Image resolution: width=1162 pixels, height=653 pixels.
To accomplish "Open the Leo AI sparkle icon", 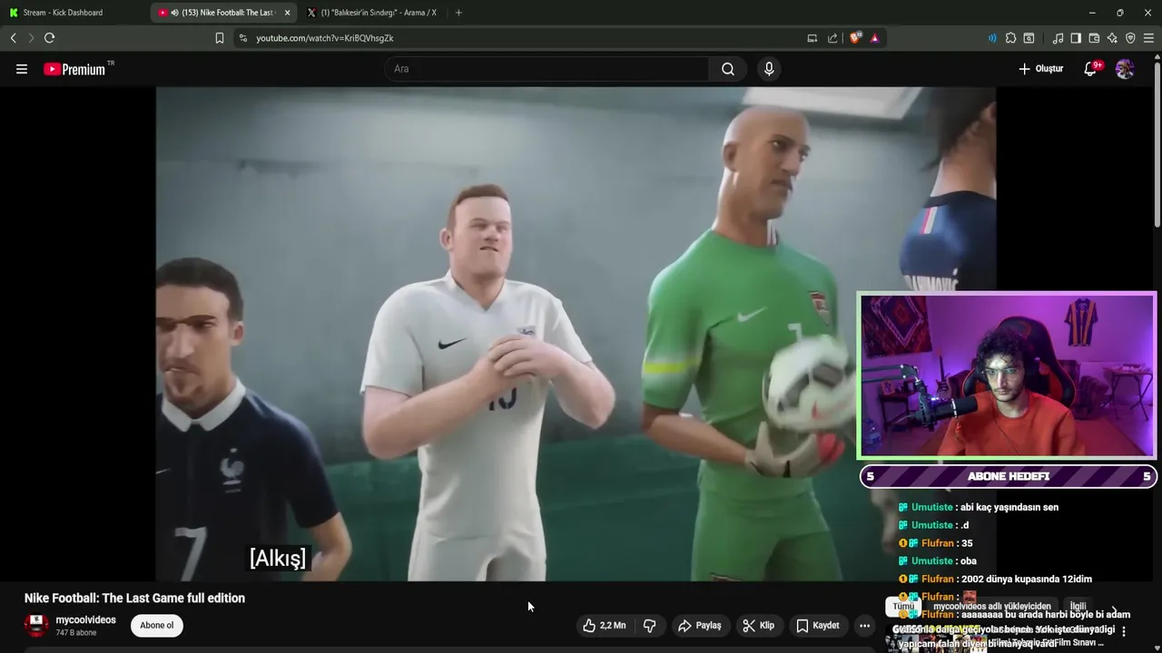I will tap(1112, 38).
